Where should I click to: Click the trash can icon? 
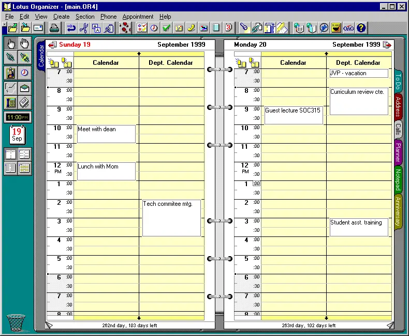pos(16,323)
